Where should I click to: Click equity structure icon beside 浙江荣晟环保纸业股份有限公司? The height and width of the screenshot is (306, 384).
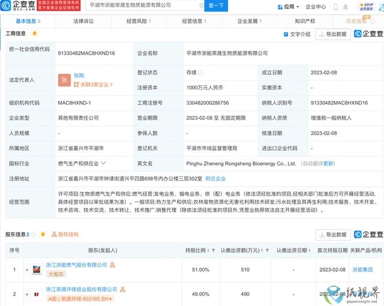tap(122, 289)
